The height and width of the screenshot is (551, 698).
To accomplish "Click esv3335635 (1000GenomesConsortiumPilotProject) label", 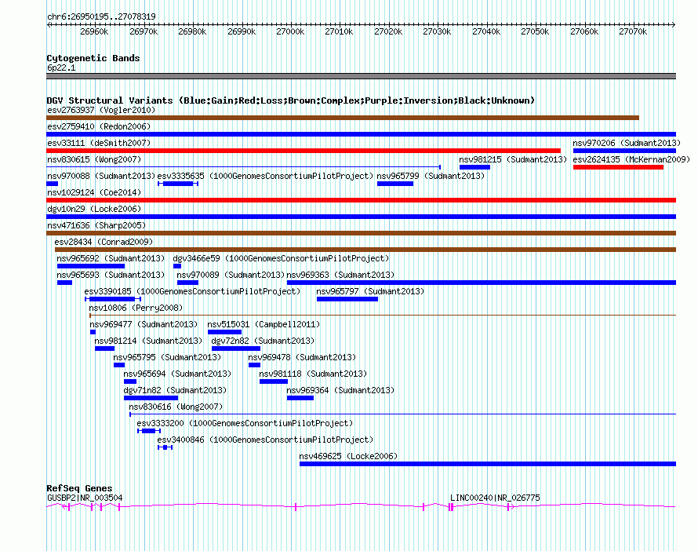I will click(x=265, y=176).
